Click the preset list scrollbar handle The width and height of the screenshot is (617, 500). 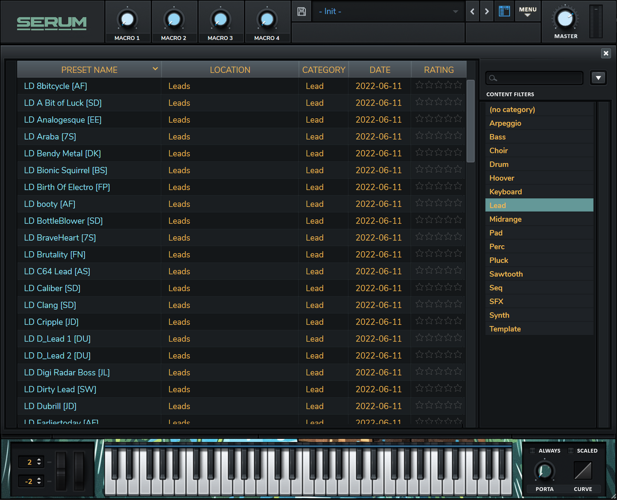(x=471, y=121)
